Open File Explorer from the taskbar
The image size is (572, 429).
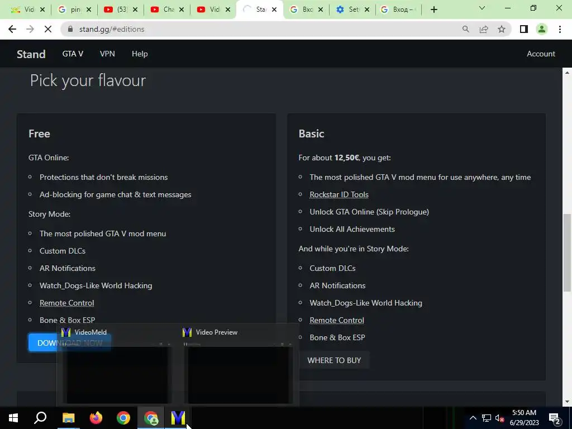pyautogui.click(x=68, y=418)
